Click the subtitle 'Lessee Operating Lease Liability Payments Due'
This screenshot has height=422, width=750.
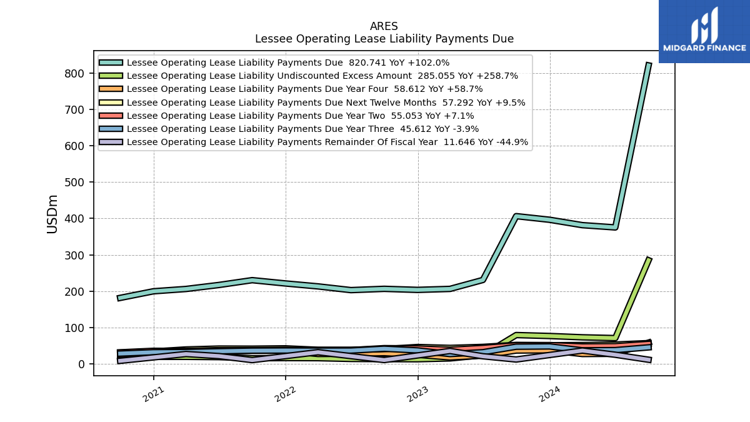point(384,39)
